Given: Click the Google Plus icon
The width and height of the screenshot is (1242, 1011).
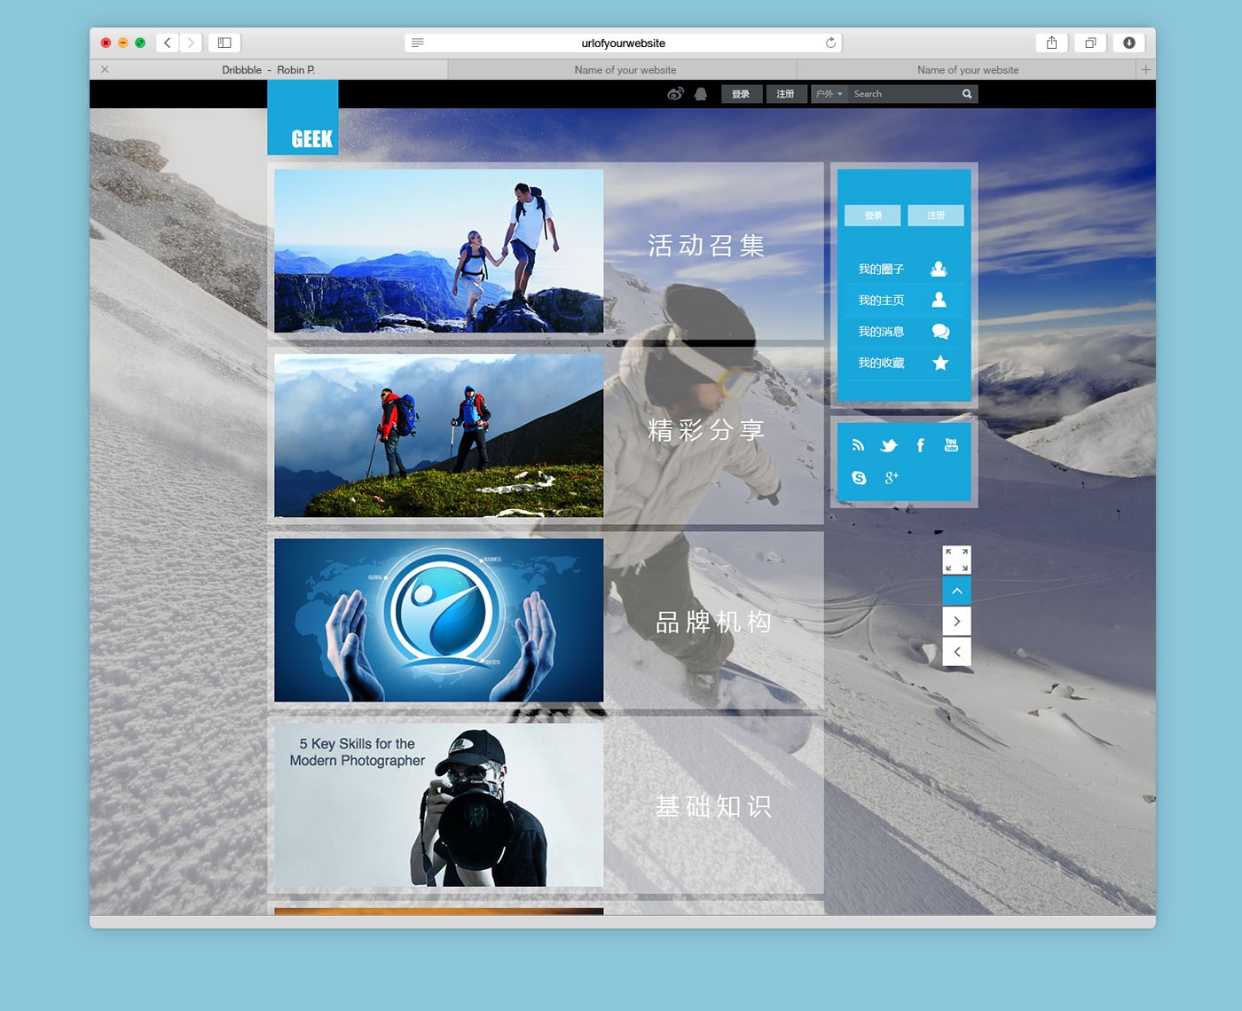Looking at the screenshot, I should (x=892, y=477).
